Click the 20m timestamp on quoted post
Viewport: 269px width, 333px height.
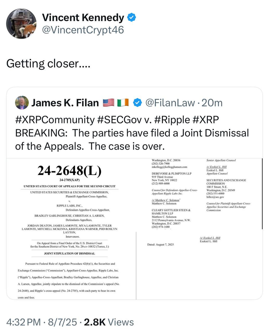(212, 103)
